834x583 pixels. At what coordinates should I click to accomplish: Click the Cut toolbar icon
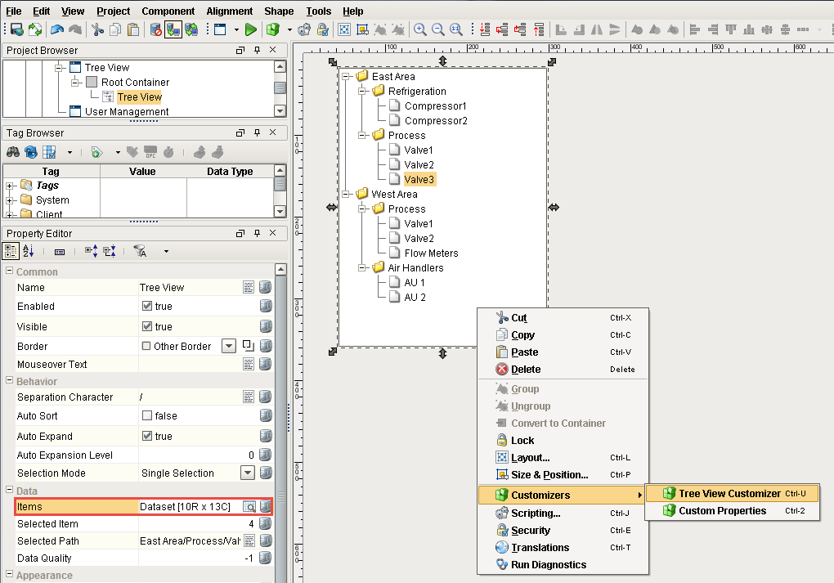96,29
